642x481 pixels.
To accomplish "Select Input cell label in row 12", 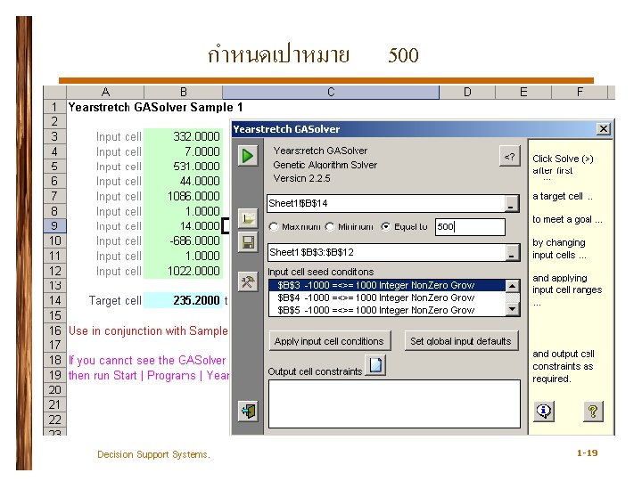I will (119, 271).
